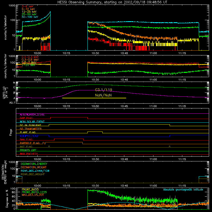Click the 'C3.1/119' flare class annotation

point(104,90)
